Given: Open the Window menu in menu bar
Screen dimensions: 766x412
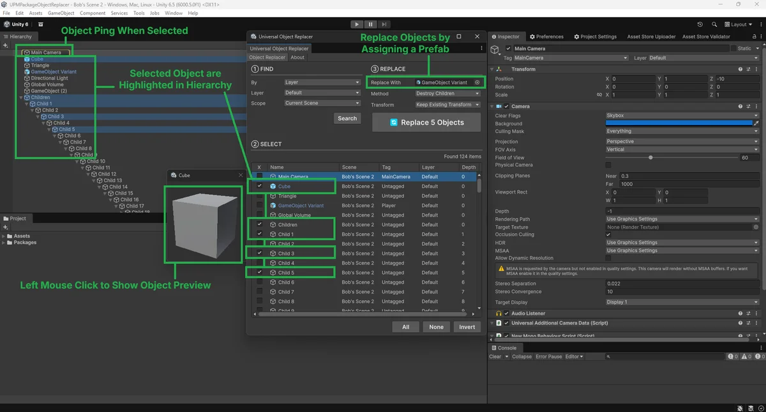Looking at the screenshot, I should click(174, 13).
